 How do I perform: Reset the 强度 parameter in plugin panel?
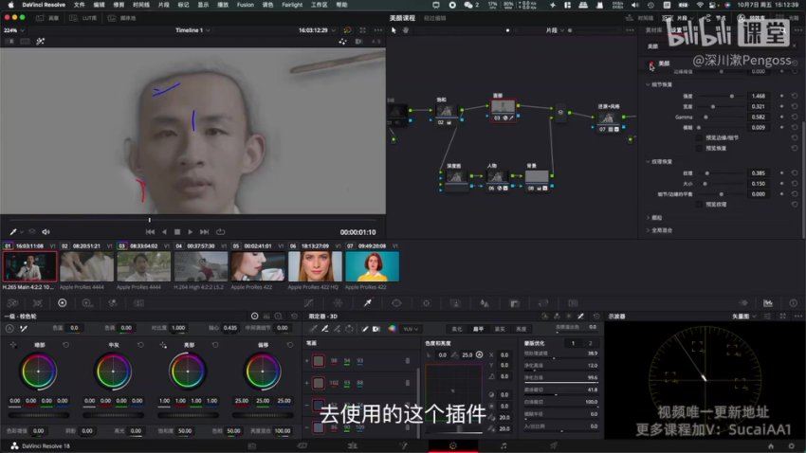click(795, 96)
